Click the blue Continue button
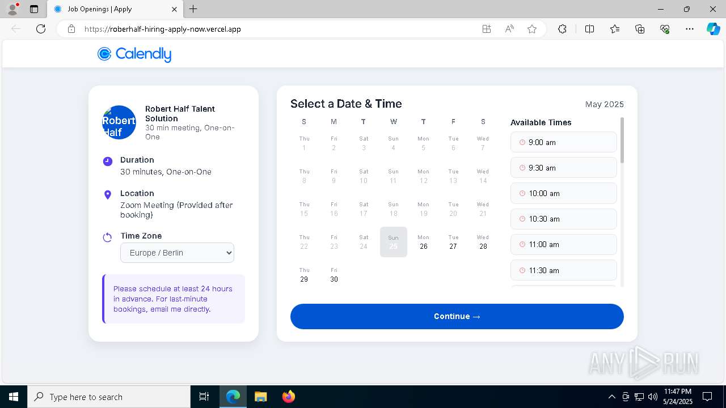The width and height of the screenshot is (726, 408). [x=457, y=316]
